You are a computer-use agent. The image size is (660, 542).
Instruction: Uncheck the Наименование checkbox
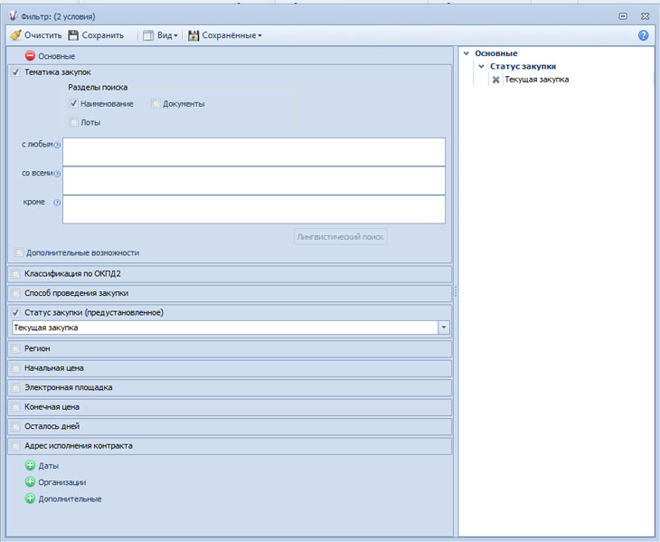click(73, 104)
